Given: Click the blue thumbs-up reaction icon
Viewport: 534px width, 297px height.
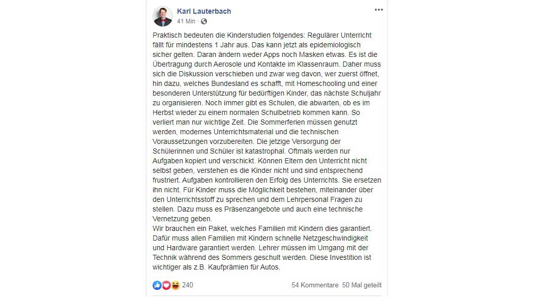Looking at the screenshot, I should (x=157, y=285).
